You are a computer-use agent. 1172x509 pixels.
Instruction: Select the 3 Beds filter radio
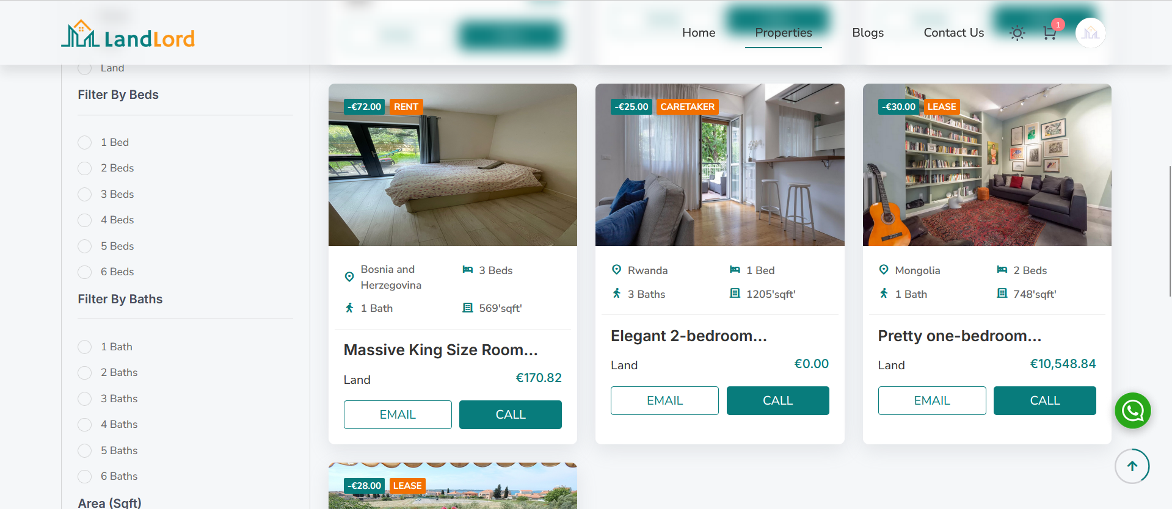point(85,194)
